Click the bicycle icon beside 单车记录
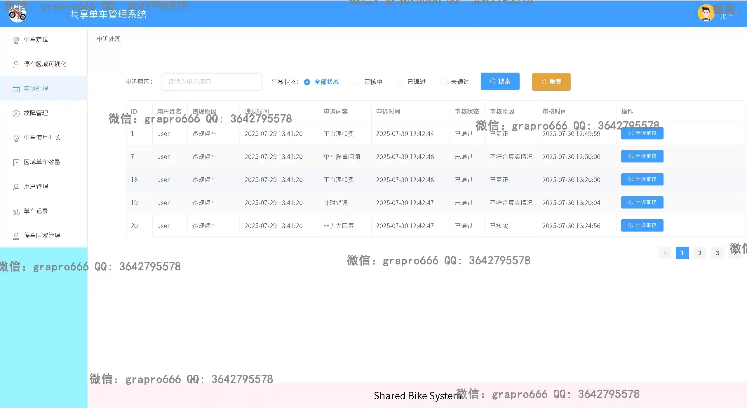Viewport: 747px width, 408px height. (x=16, y=211)
